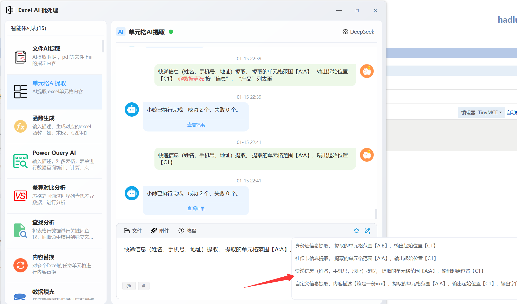Select the 内容替换 refresh icon
517x304 pixels.
pyautogui.click(x=21, y=265)
